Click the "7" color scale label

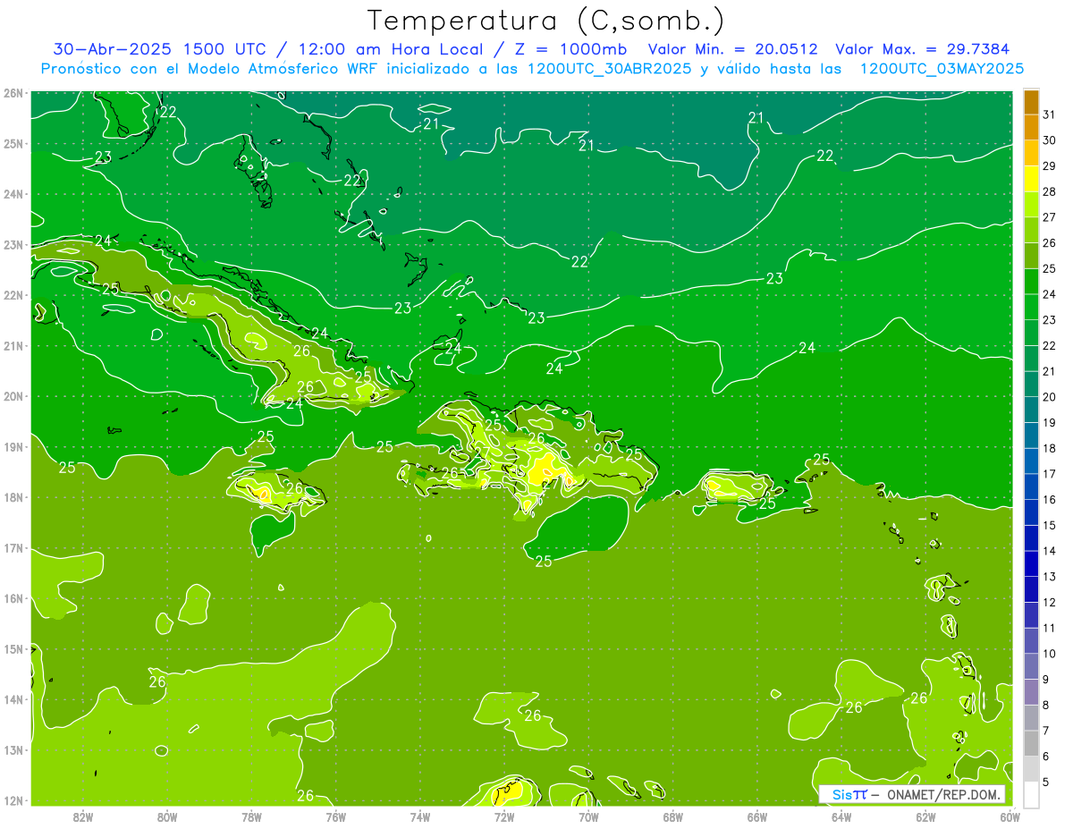(x=1045, y=731)
